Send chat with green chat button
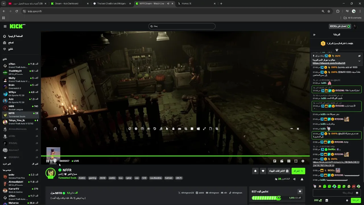The image size is (364, 205). click(x=356, y=200)
